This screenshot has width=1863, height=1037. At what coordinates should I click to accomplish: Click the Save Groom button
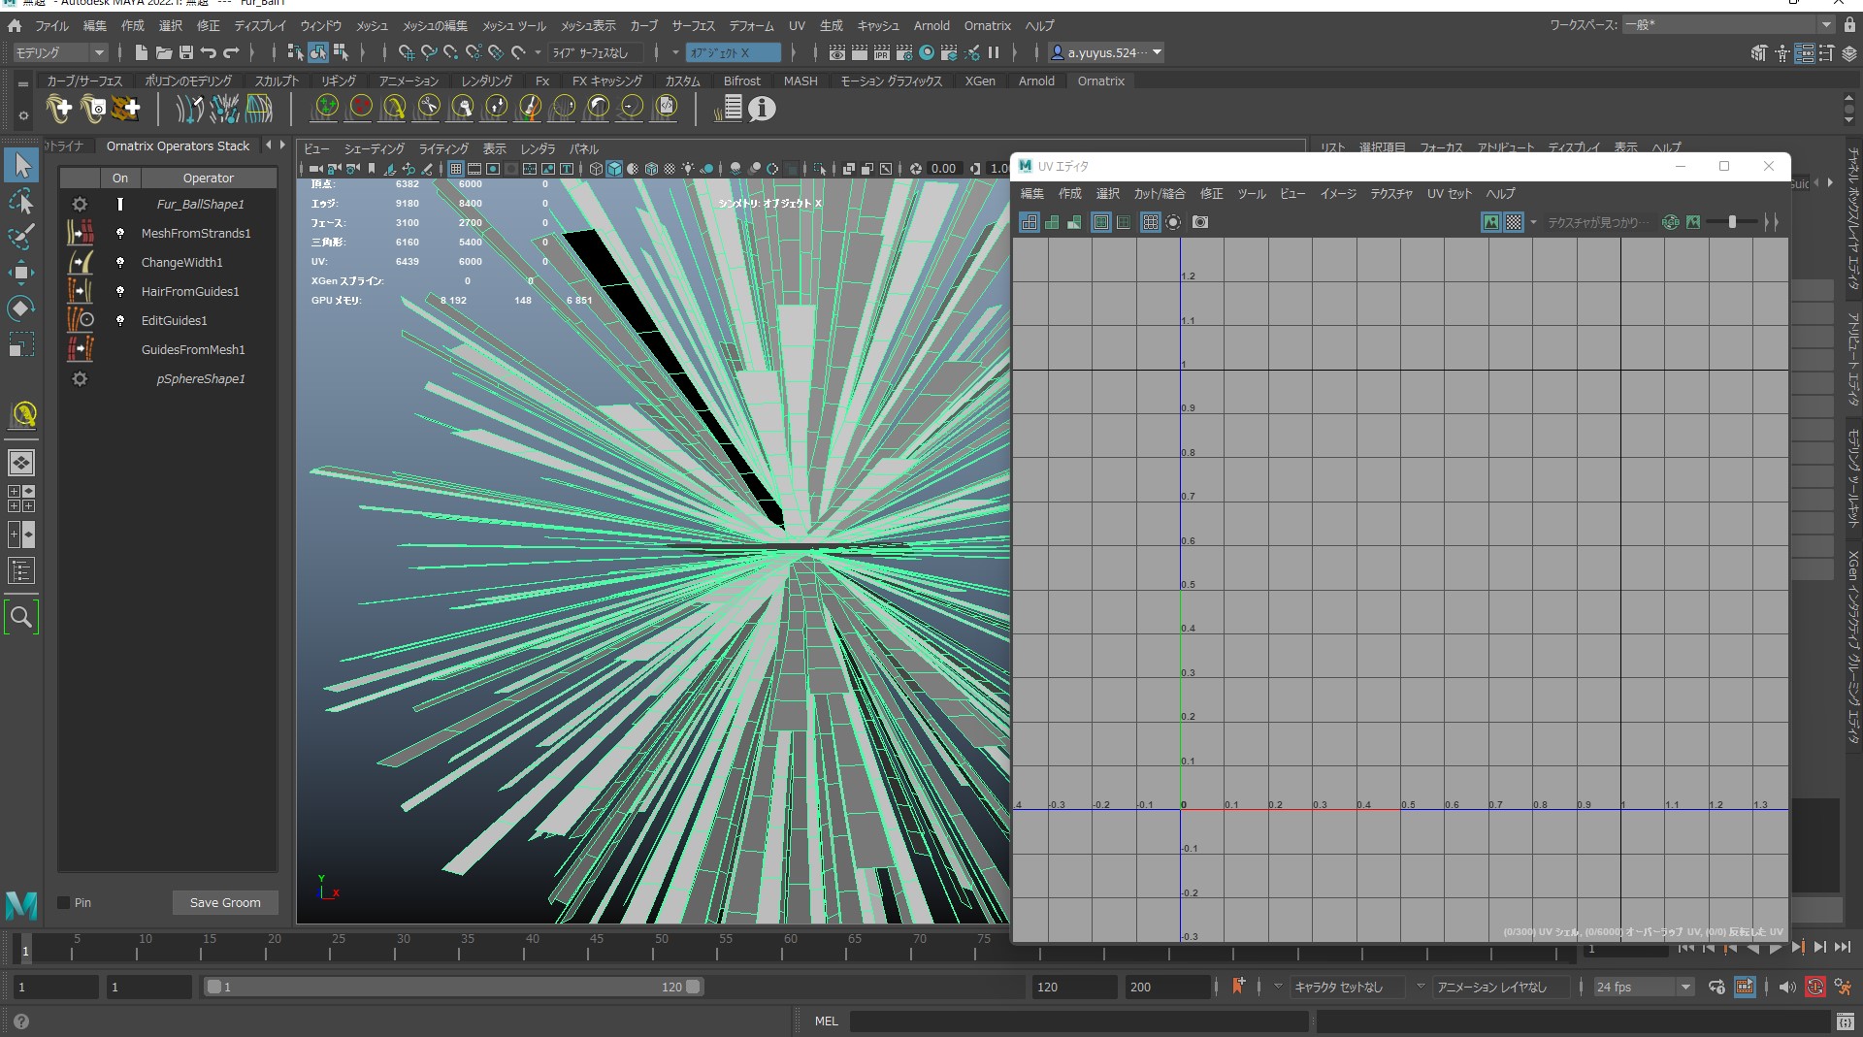(x=225, y=902)
